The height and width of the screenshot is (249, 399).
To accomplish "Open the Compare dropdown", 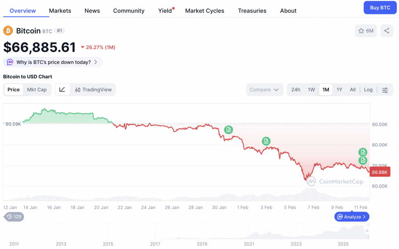I will (x=265, y=90).
